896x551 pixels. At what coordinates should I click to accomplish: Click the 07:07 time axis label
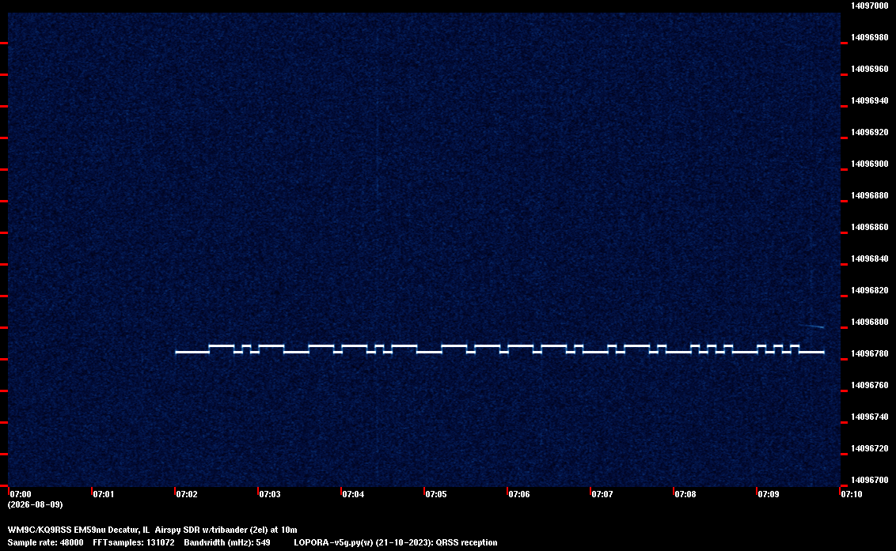pyautogui.click(x=602, y=494)
